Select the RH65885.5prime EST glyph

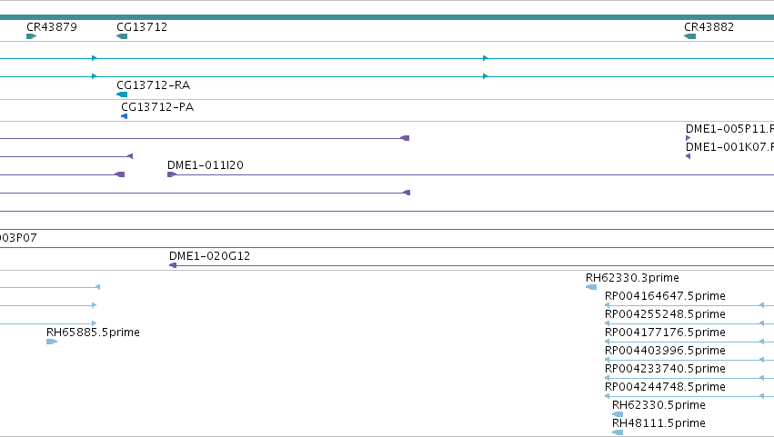tap(52, 342)
